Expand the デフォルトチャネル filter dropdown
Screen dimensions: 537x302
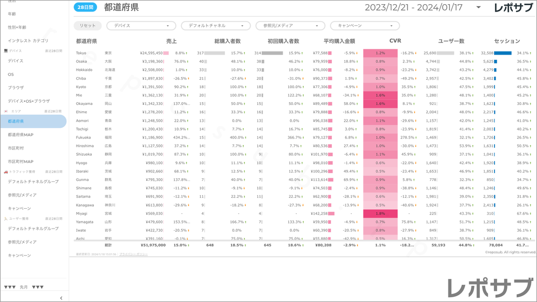(216, 26)
